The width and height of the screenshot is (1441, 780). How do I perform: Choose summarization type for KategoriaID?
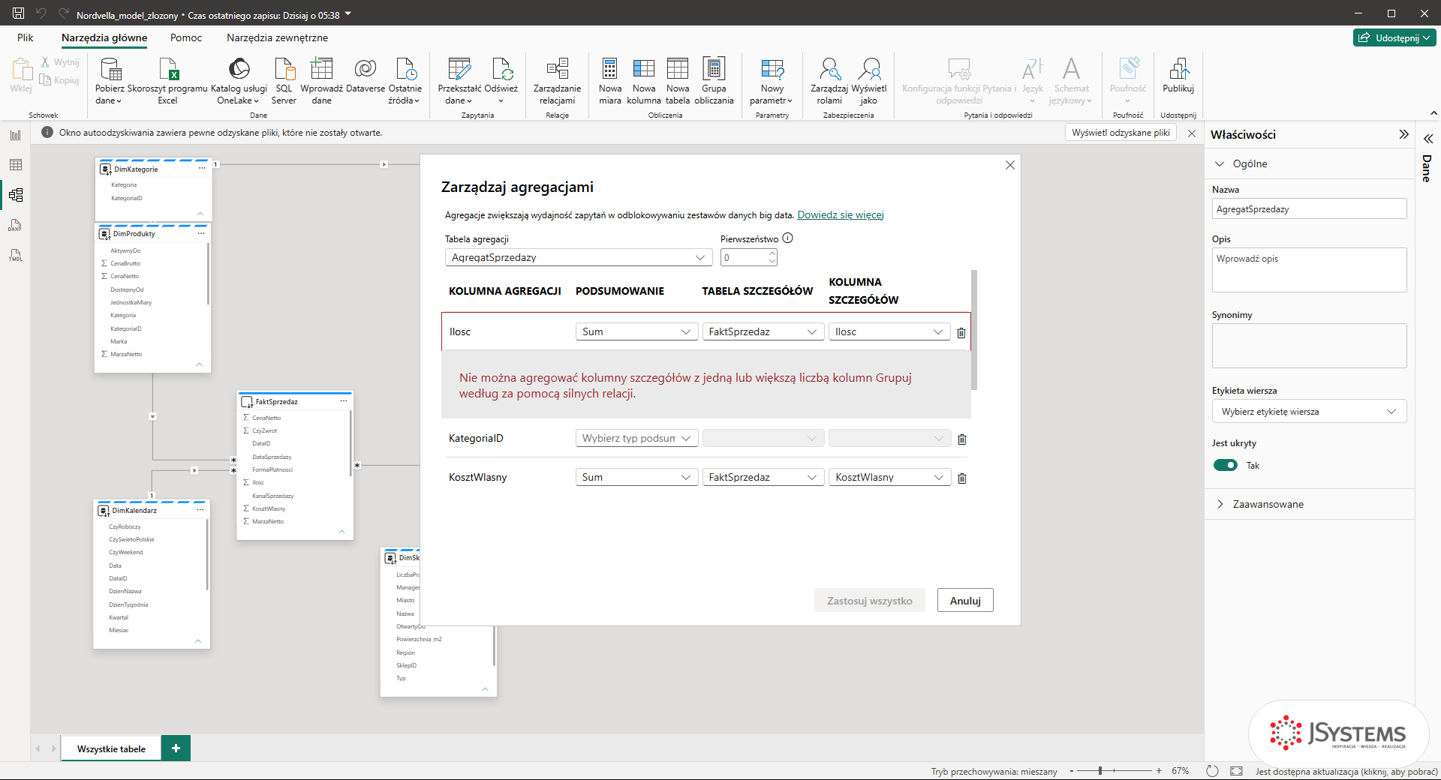(637, 438)
